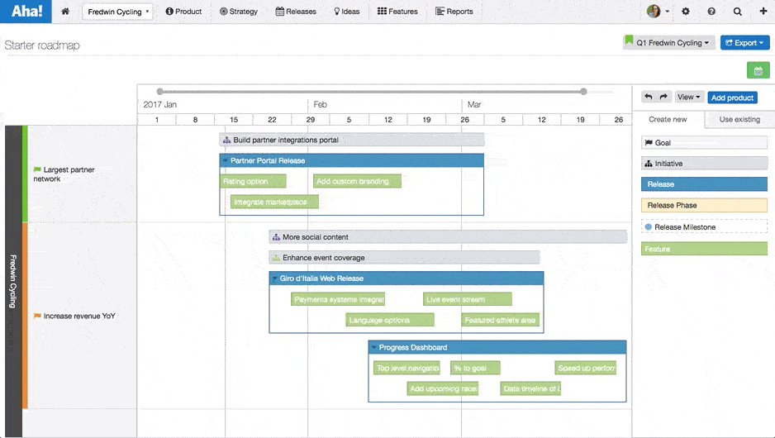Open the user avatar menu
775x438 pixels.
pos(658,11)
